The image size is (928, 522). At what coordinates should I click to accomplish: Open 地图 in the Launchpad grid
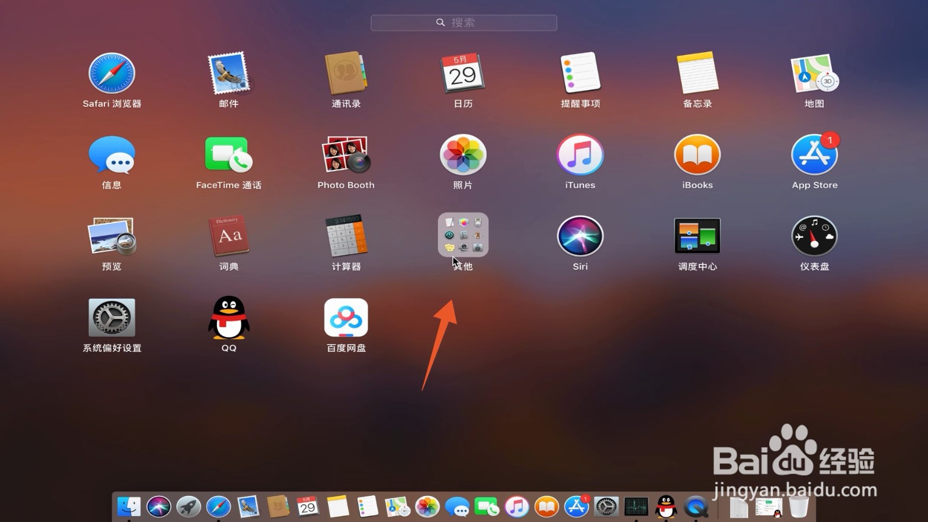point(814,74)
